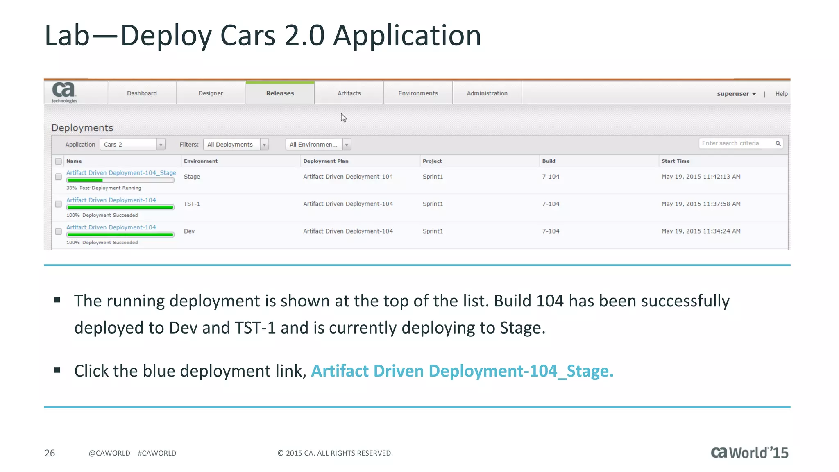Click the CA Technologies logo

[64, 93]
